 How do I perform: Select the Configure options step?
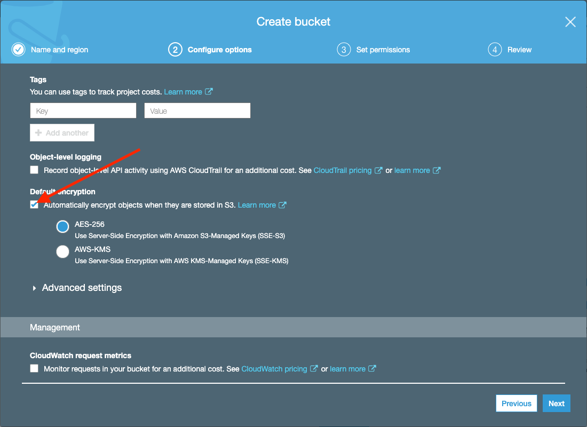pos(219,50)
